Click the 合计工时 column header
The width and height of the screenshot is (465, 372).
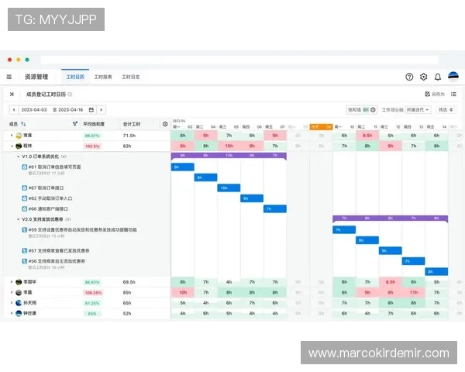[x=132, y=124]
